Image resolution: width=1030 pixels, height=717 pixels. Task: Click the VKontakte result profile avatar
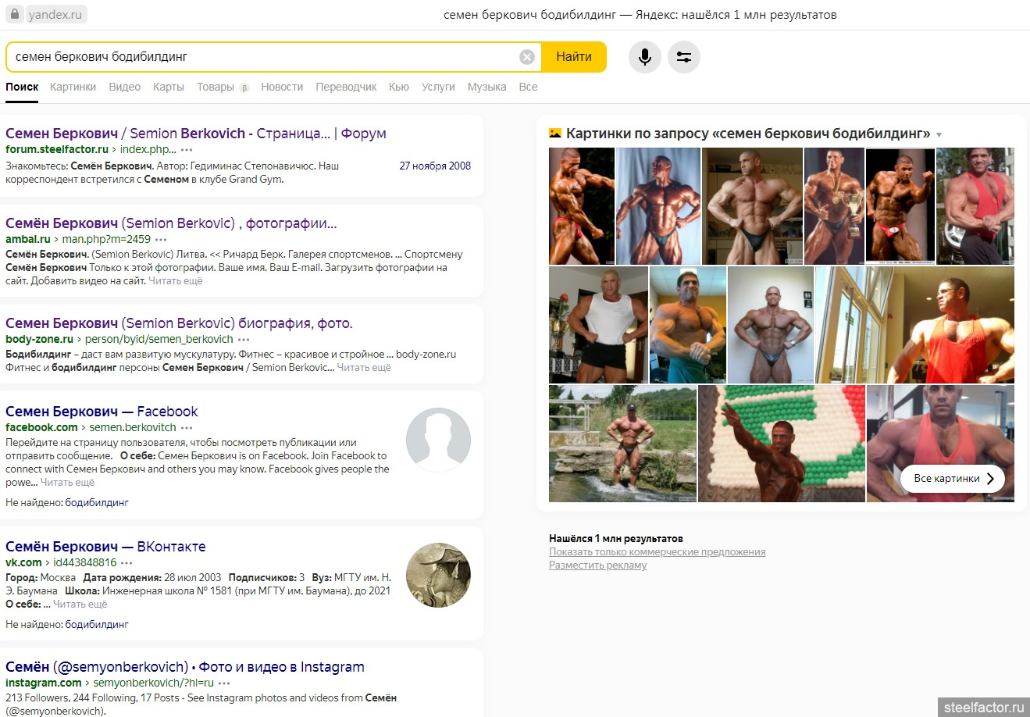tap(438, 575)
